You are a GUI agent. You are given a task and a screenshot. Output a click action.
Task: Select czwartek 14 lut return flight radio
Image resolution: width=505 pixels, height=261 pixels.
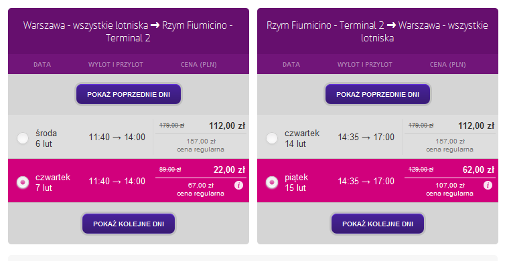[272, 138]
